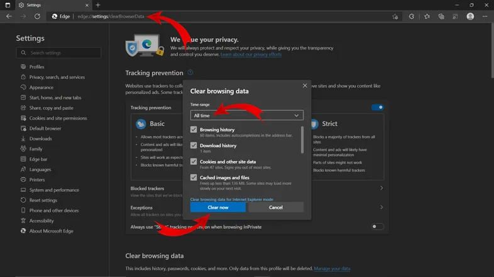This screenshot has height=277, width=494.
Task: Close the Clear browsing data dialog
Action: click(x=305, y=85)
